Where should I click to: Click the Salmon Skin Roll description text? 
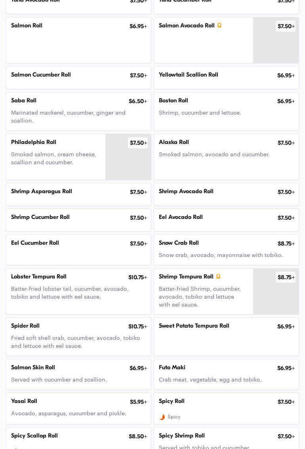[59, 380]
